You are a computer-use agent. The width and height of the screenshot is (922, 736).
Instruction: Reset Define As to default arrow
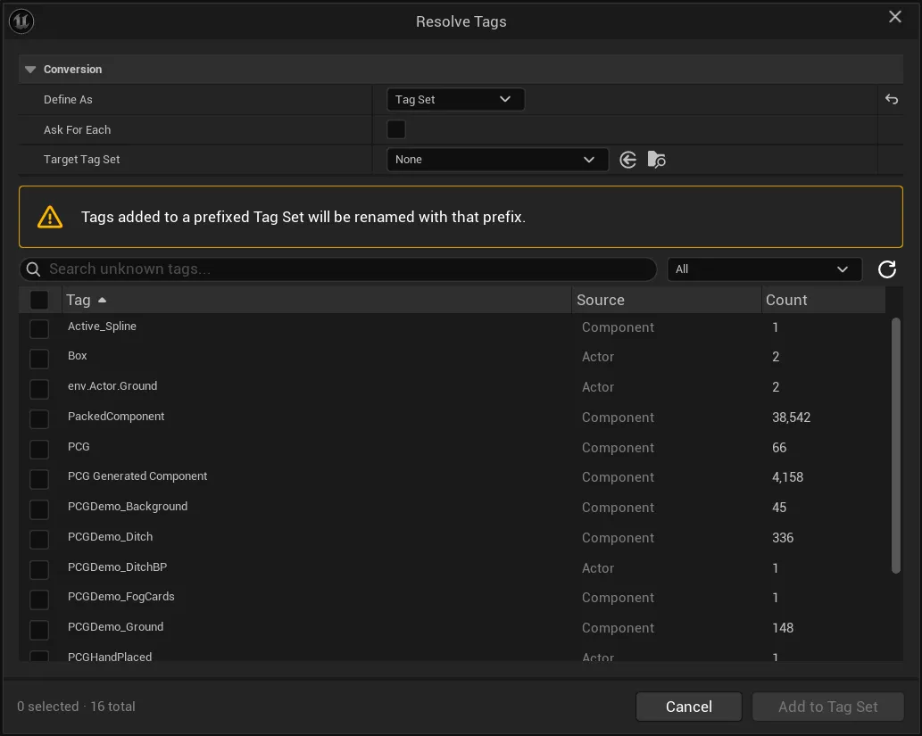click(x=892, y=99)
